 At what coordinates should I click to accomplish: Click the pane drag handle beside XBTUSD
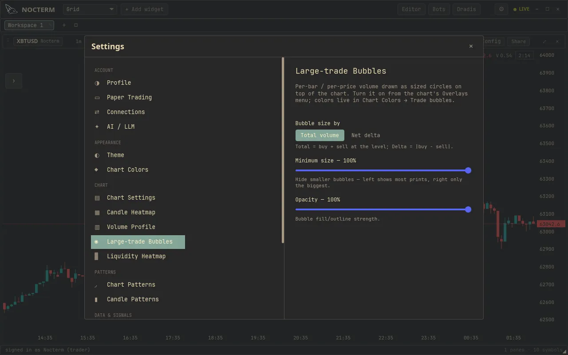coord(8,41)
